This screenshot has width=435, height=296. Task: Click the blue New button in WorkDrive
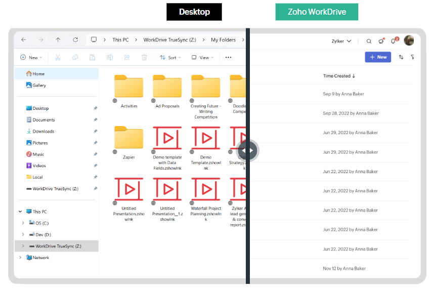378,57
